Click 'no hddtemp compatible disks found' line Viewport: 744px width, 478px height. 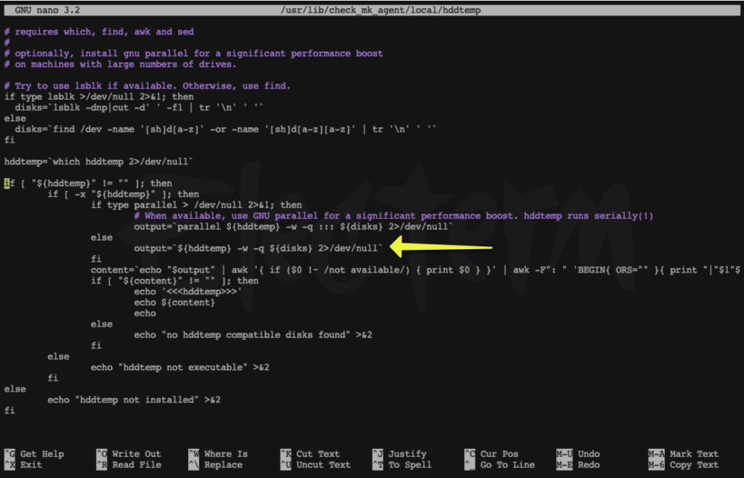click(254, 335)
